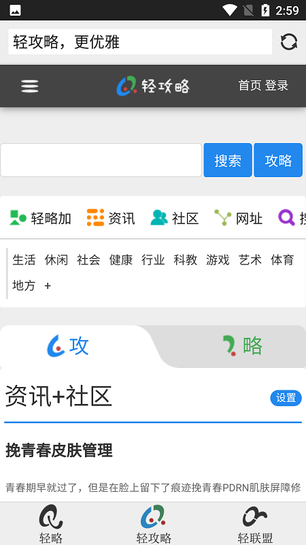The width and height of the screenshot is (306, 545).
Task: Select the 生活 category
Action: click(24, 260)
